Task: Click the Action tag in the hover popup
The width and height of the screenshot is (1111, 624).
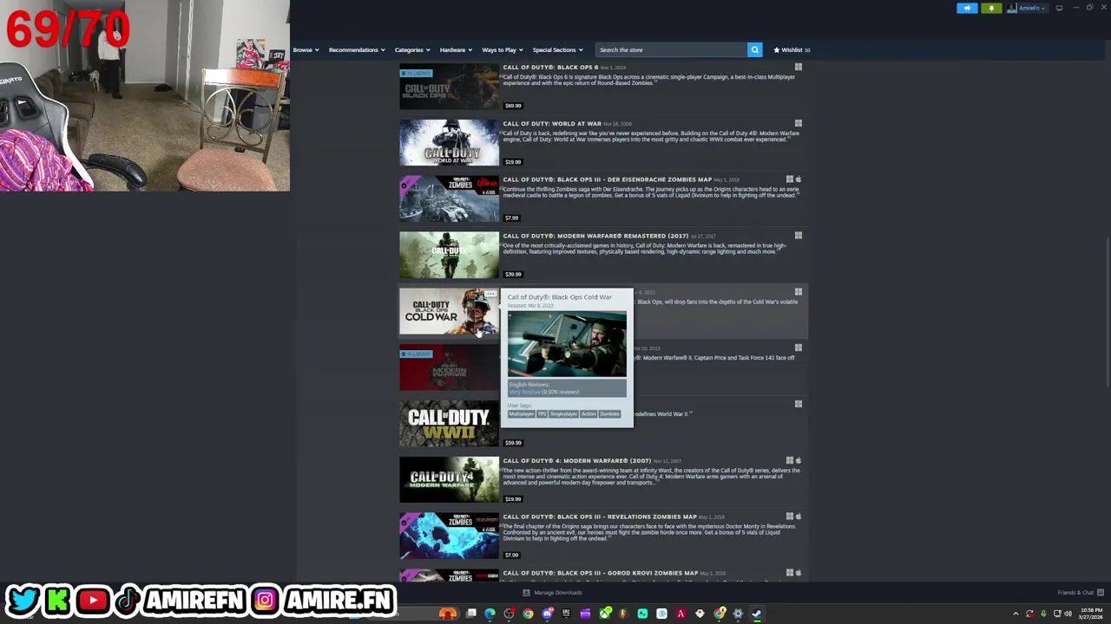Action: point(588,414)
